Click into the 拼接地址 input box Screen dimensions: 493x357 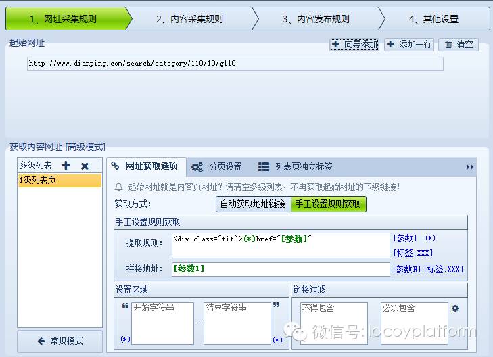281,269
